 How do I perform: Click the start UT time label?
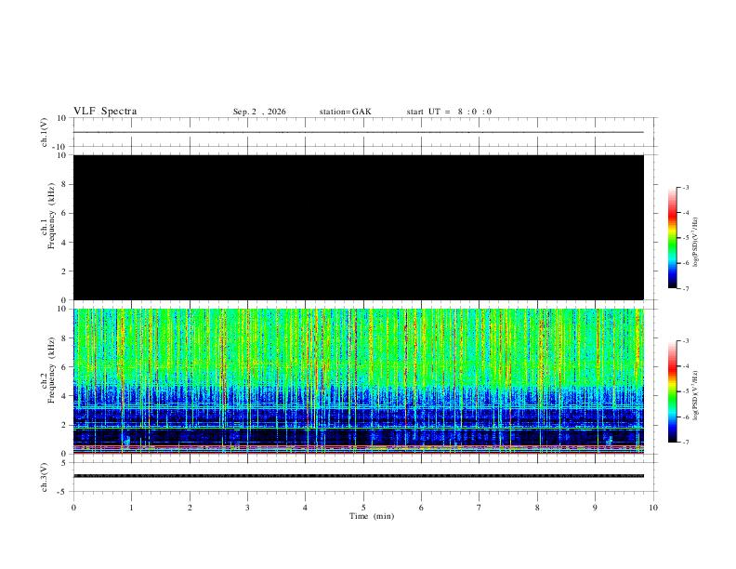[x=449, y=112]
